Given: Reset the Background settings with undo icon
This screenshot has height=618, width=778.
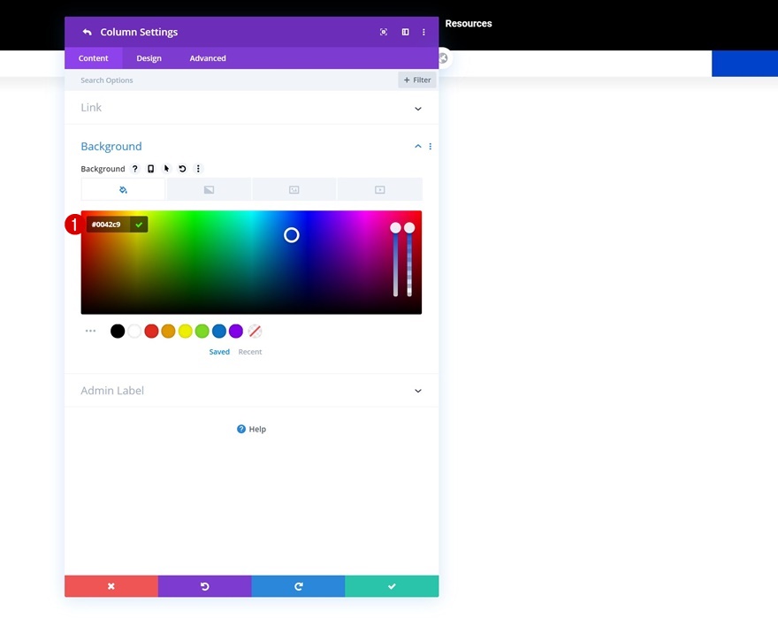Looking at the screenshot, I should coord(182,168).
